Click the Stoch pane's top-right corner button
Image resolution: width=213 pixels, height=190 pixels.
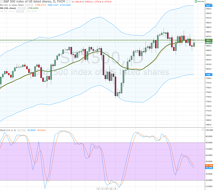pos(203,129)
